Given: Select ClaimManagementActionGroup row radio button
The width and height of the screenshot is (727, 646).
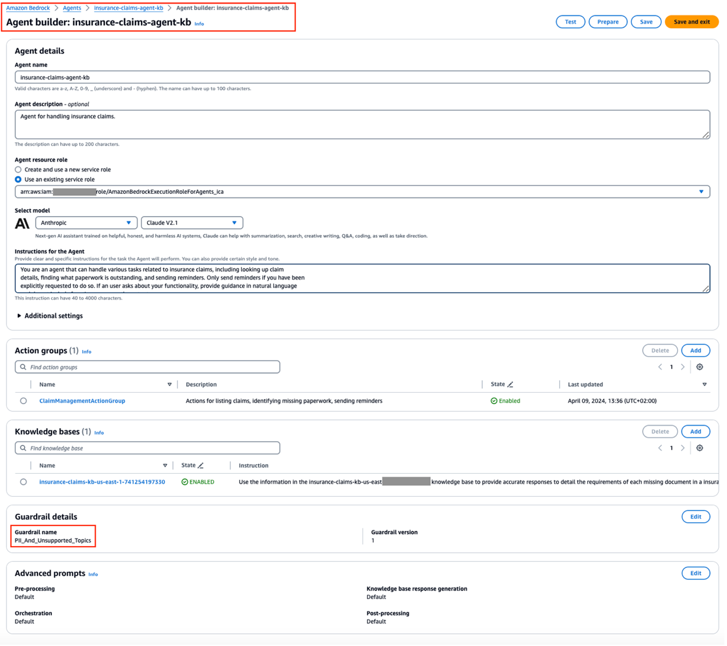Looking at the screenshot, I should point(24,401).
